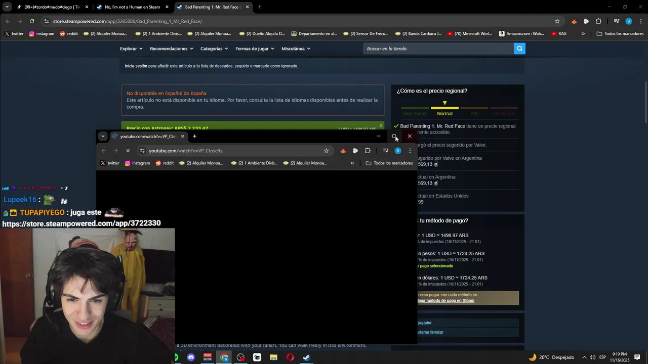Open the MetaMask fox extension in back window
Viewport: 648px width, 364px height.
coord(574,21)
